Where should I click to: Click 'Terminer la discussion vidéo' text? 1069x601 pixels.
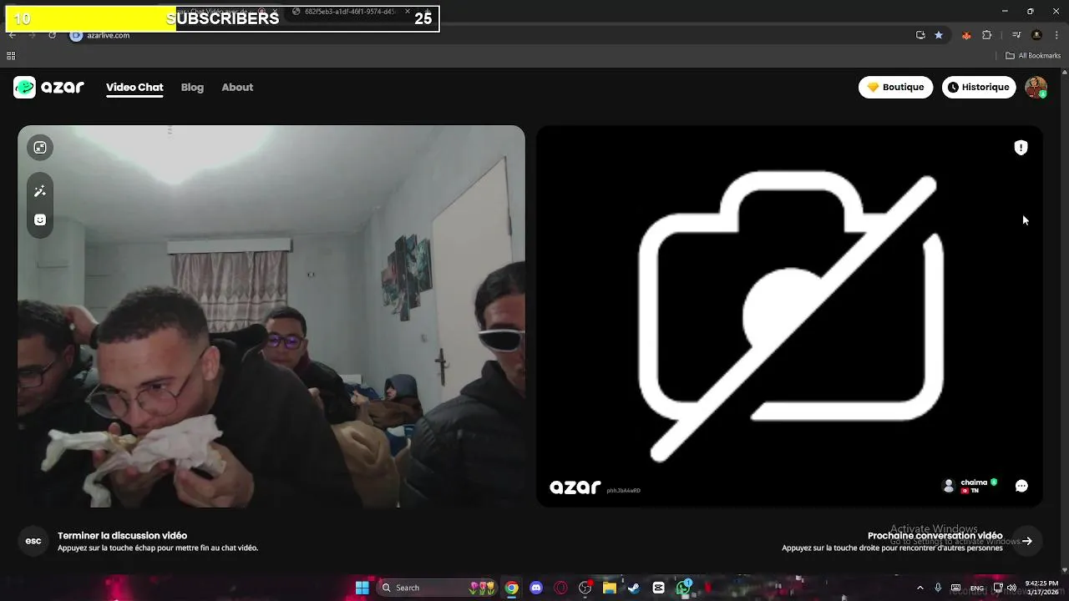tap(122, 536)
